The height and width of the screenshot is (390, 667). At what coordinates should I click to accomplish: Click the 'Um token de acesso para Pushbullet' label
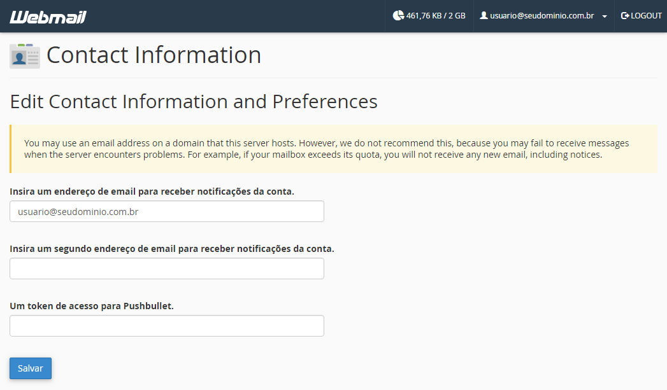[x=92, y=306]
